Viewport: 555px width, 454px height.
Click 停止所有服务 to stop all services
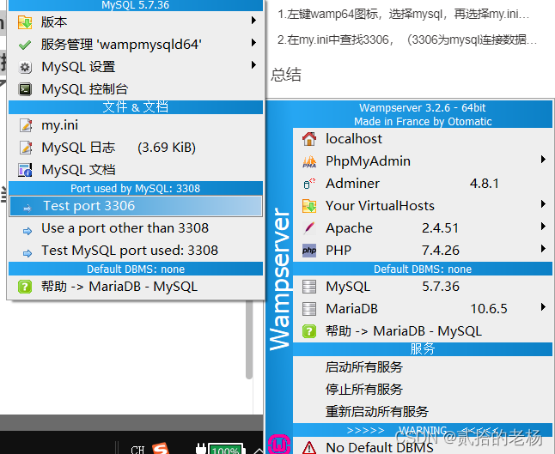coord(423,390)
